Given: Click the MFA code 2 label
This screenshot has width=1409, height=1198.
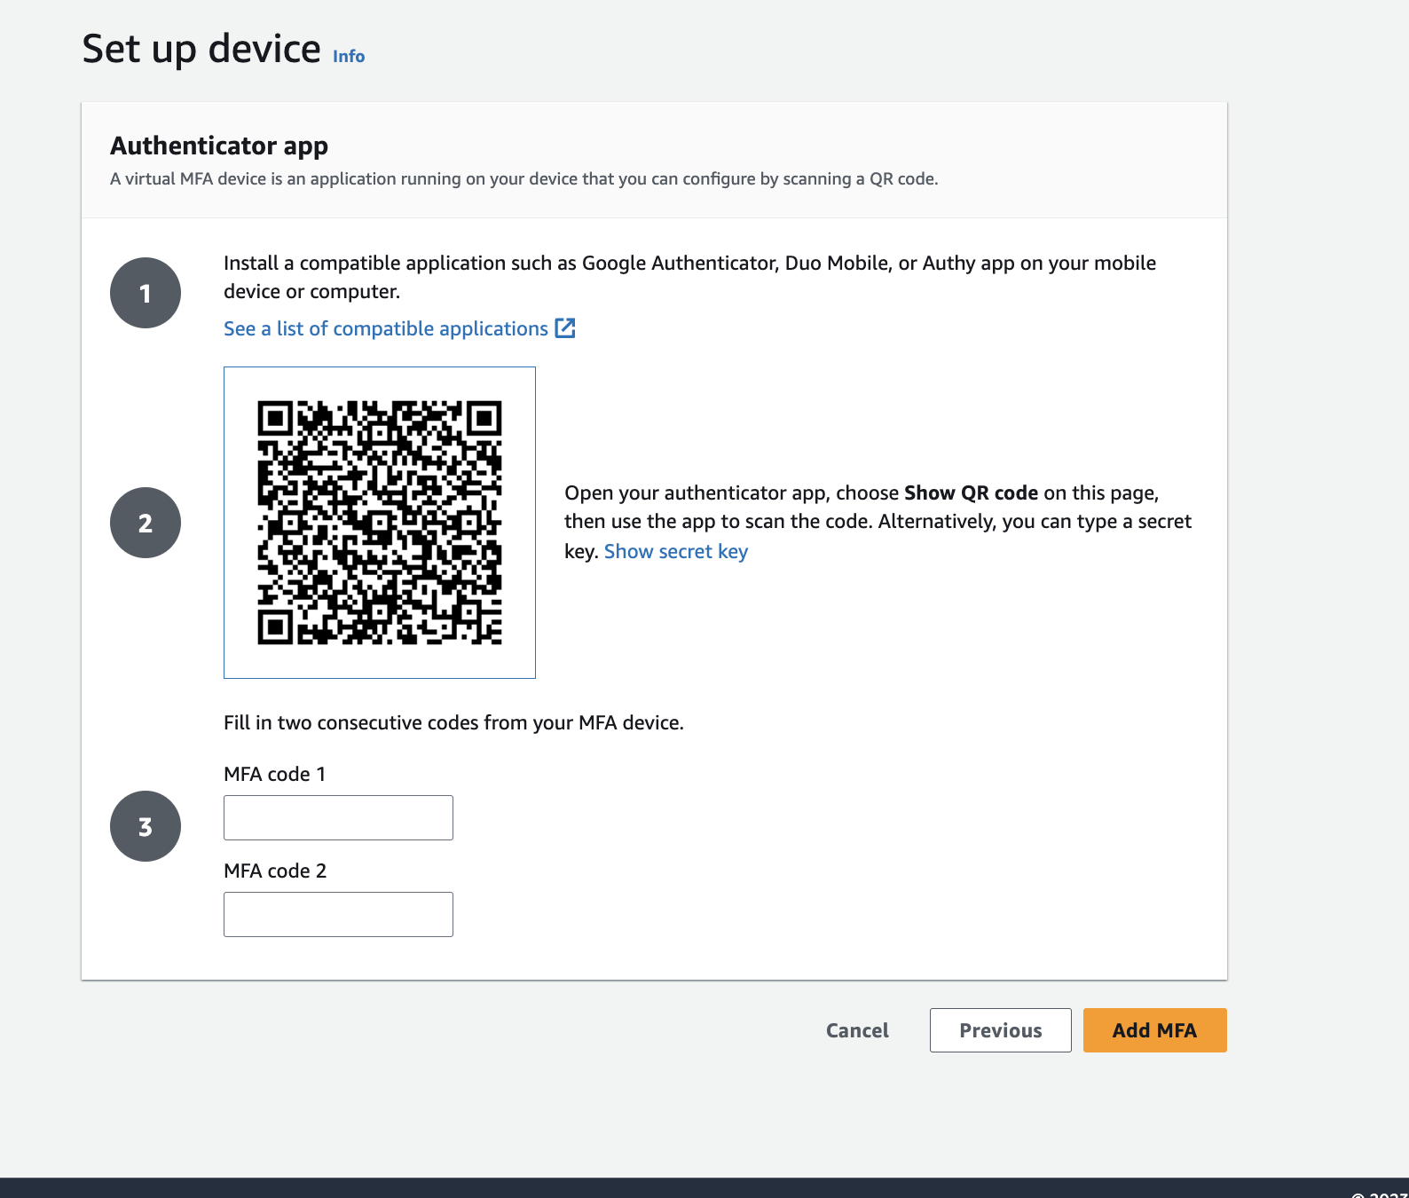Looking at the screenshot, I should click(275, 871).
